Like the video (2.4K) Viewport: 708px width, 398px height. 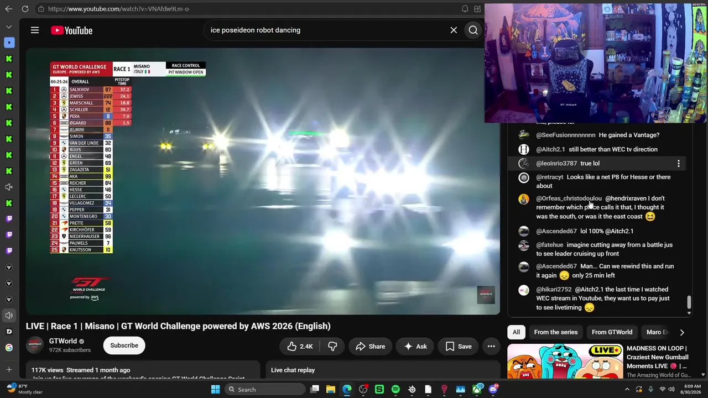pyautogui.click(x=300, y=346)
